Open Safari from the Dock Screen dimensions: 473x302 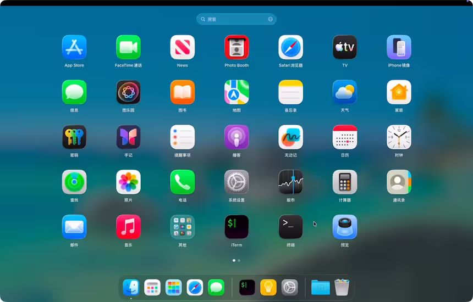pos(195,287)
